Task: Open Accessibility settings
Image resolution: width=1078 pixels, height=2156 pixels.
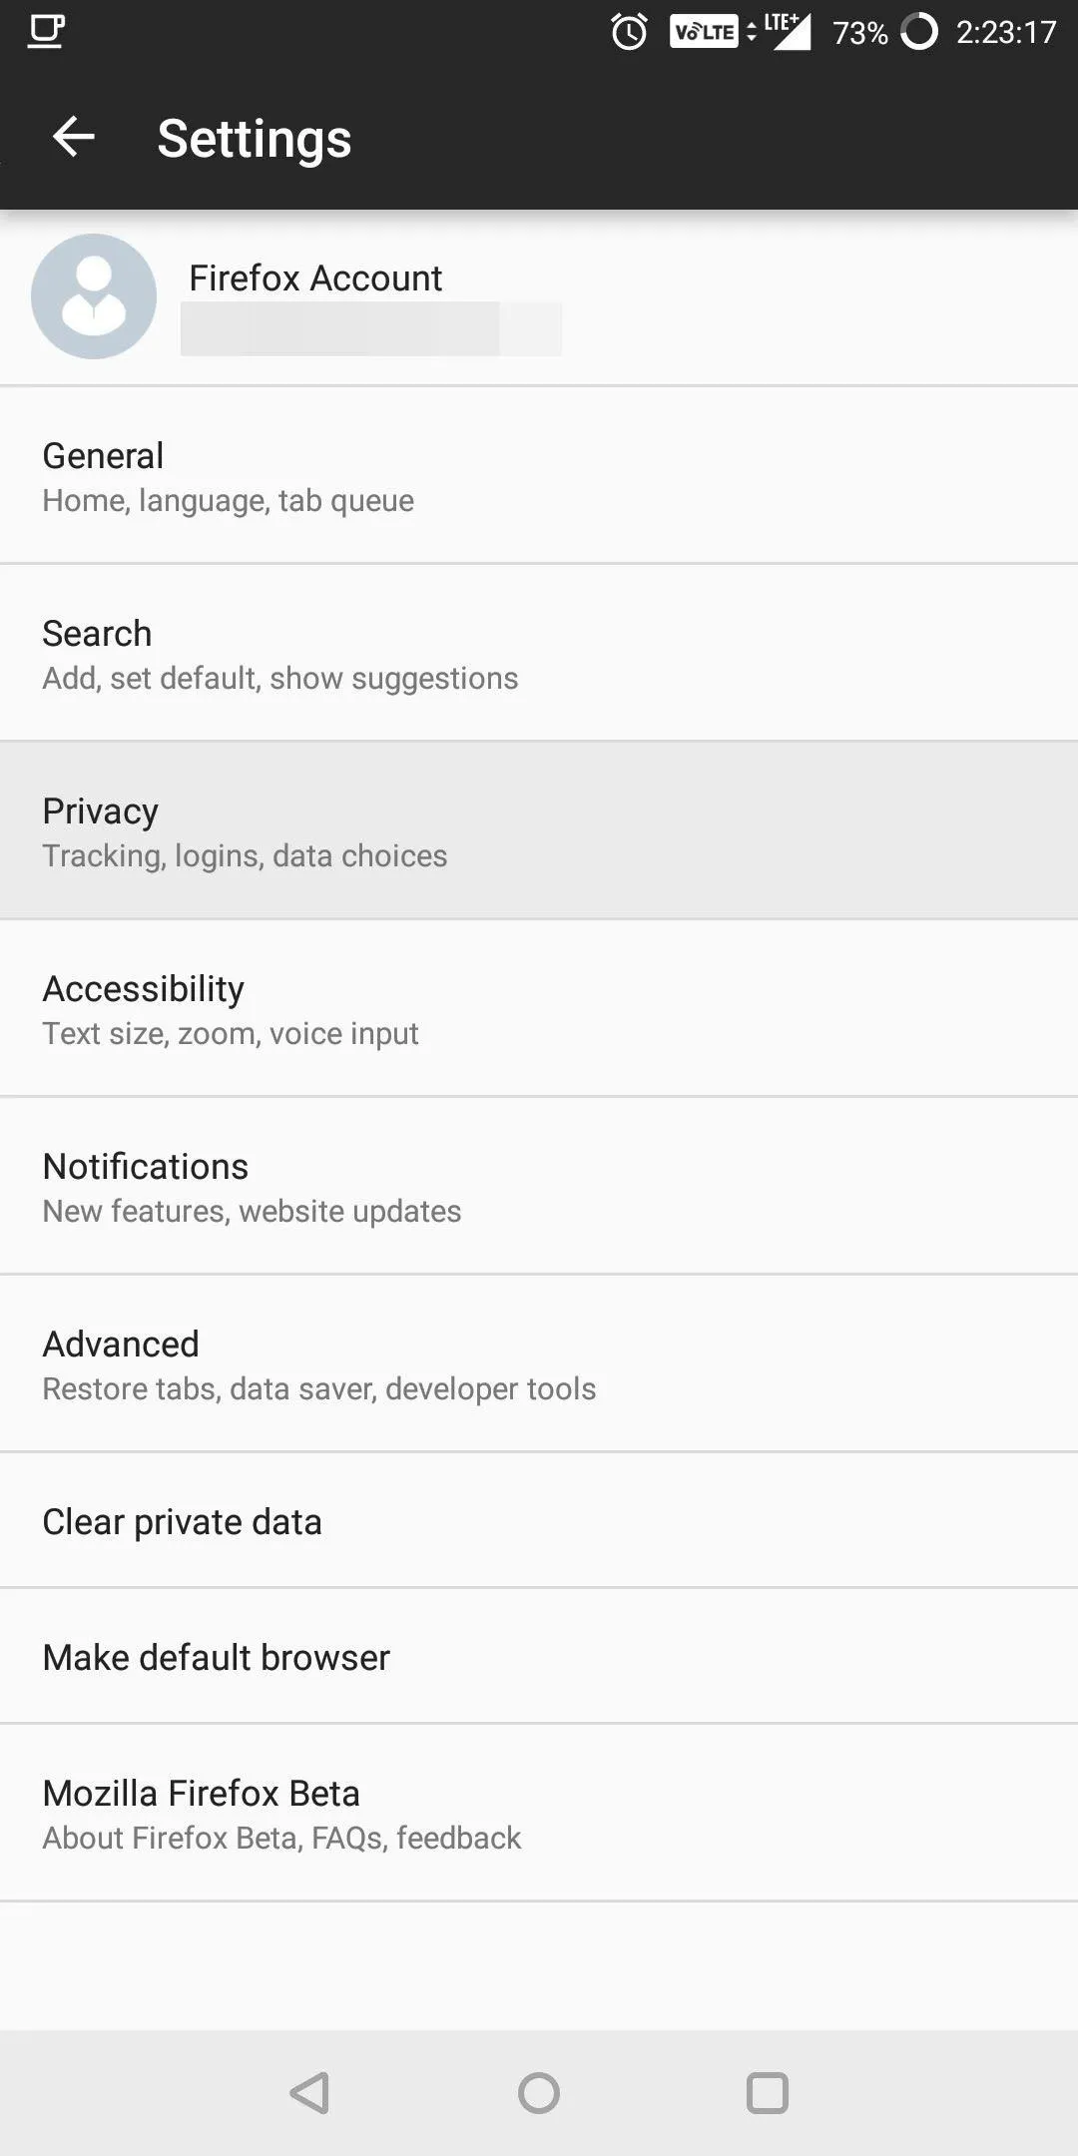Action: 539,1008
